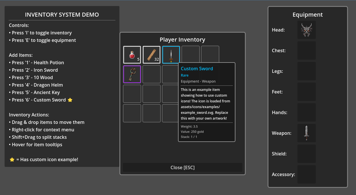Viewport: 356px width, 195px height.
Task: Click the Health Potion in inventory
Action: tap(132, 54)
